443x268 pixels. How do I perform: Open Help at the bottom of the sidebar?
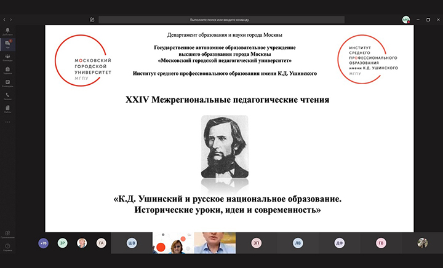point(7,247)
